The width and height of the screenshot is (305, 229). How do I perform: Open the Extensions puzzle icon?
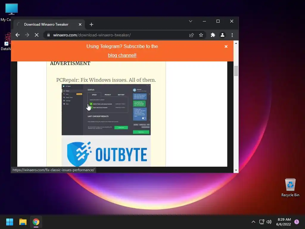tap(213, 35)
